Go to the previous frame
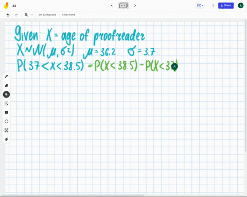Screen dimensions: 247x197 point(112,6)
